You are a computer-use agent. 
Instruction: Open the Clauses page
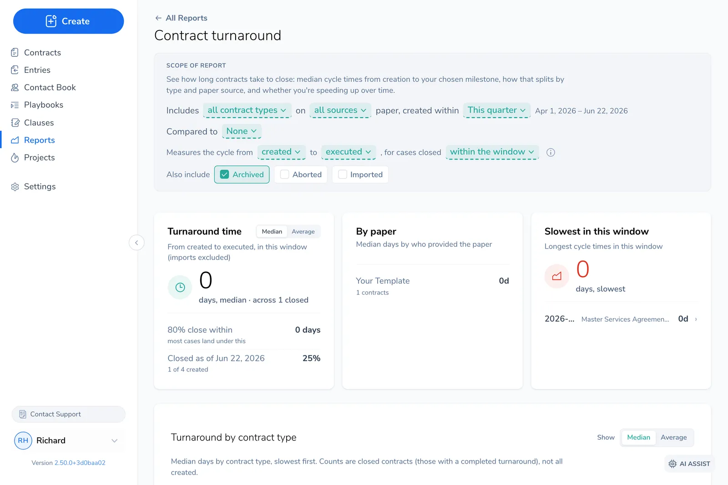coord(39,123)
